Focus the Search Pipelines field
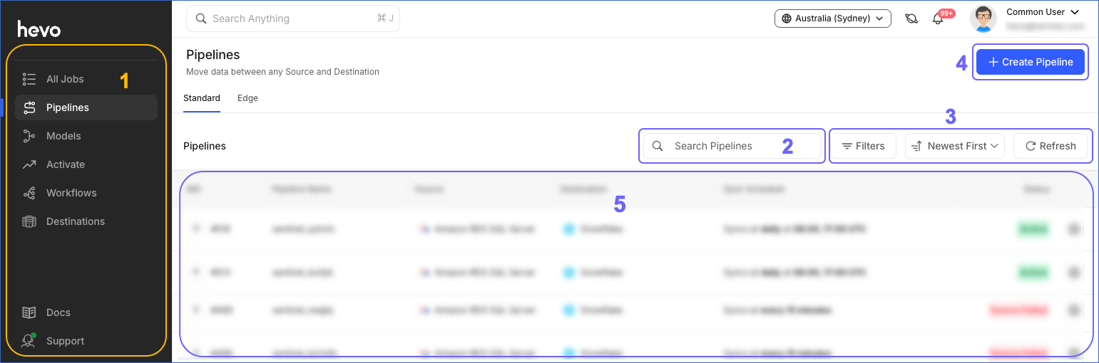 pyautogui.click(x=732, y=146)
